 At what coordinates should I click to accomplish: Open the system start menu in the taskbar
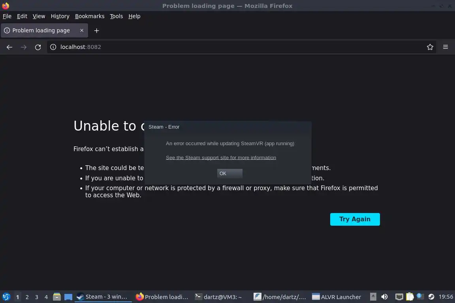tap(6, 297)
